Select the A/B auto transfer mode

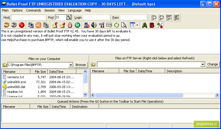click(160, 25)
